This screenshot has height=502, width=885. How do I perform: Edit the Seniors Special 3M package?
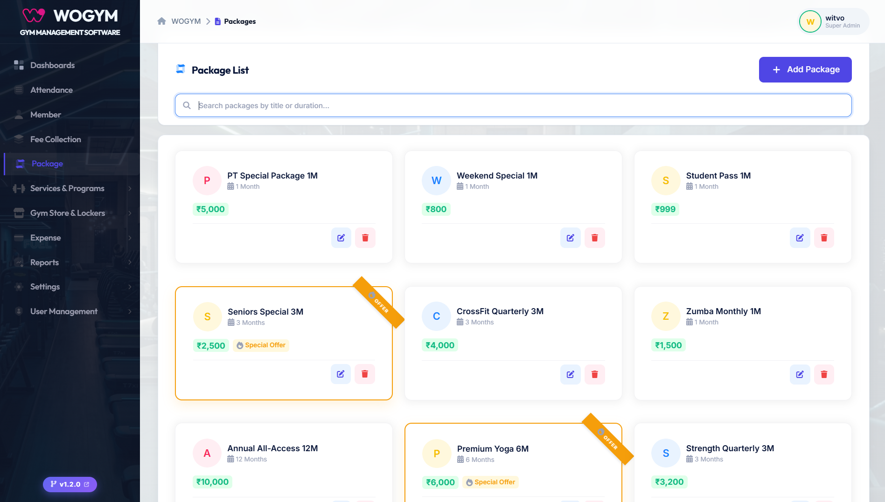pyautogui.click(x=341, y=374)
